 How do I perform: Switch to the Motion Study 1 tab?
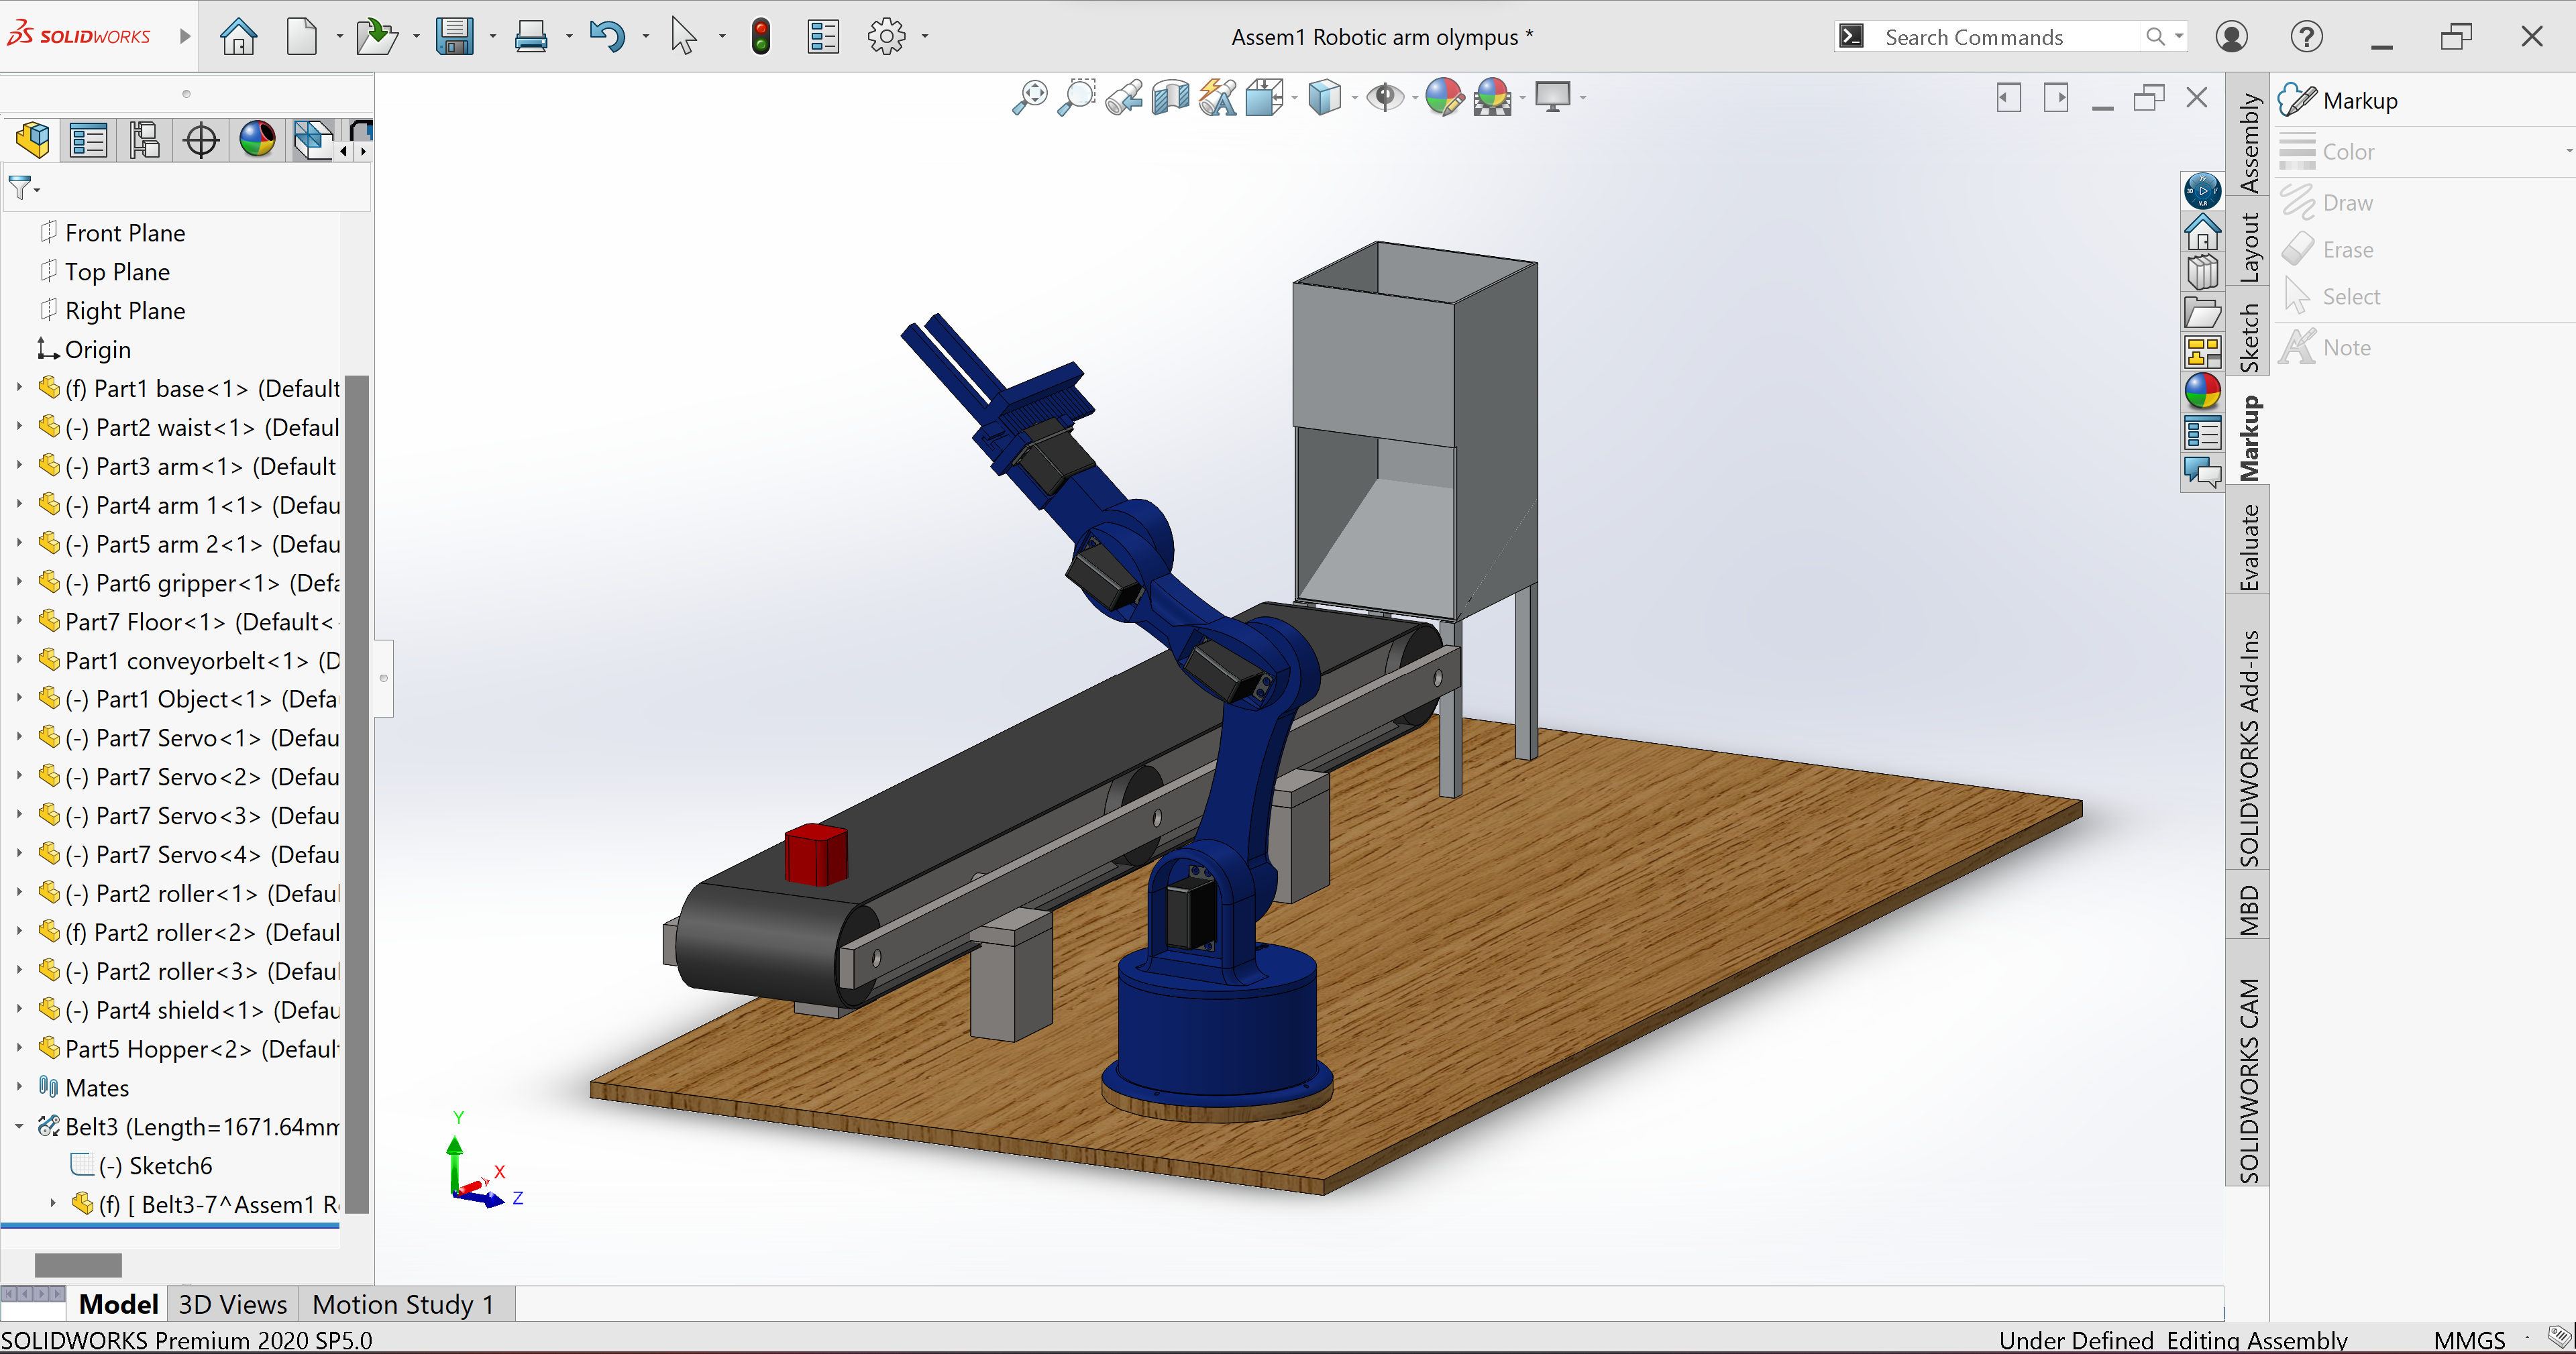coord(403,1304)
